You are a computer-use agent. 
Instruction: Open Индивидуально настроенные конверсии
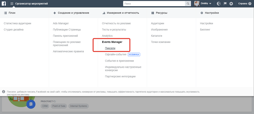coord(123,69)
